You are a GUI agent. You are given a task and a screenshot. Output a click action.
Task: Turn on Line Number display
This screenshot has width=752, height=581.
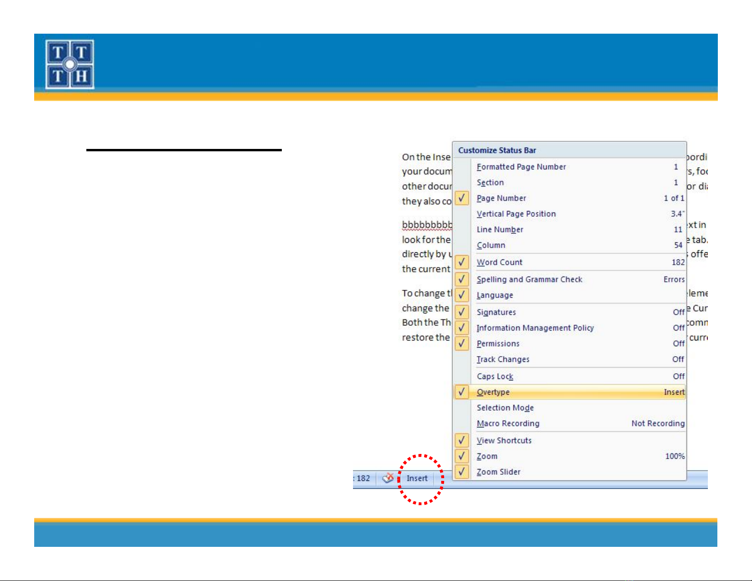pyautogui.click(x=500, y=230)
